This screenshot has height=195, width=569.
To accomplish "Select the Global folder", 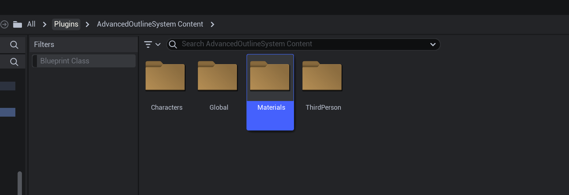I will 219,84.
